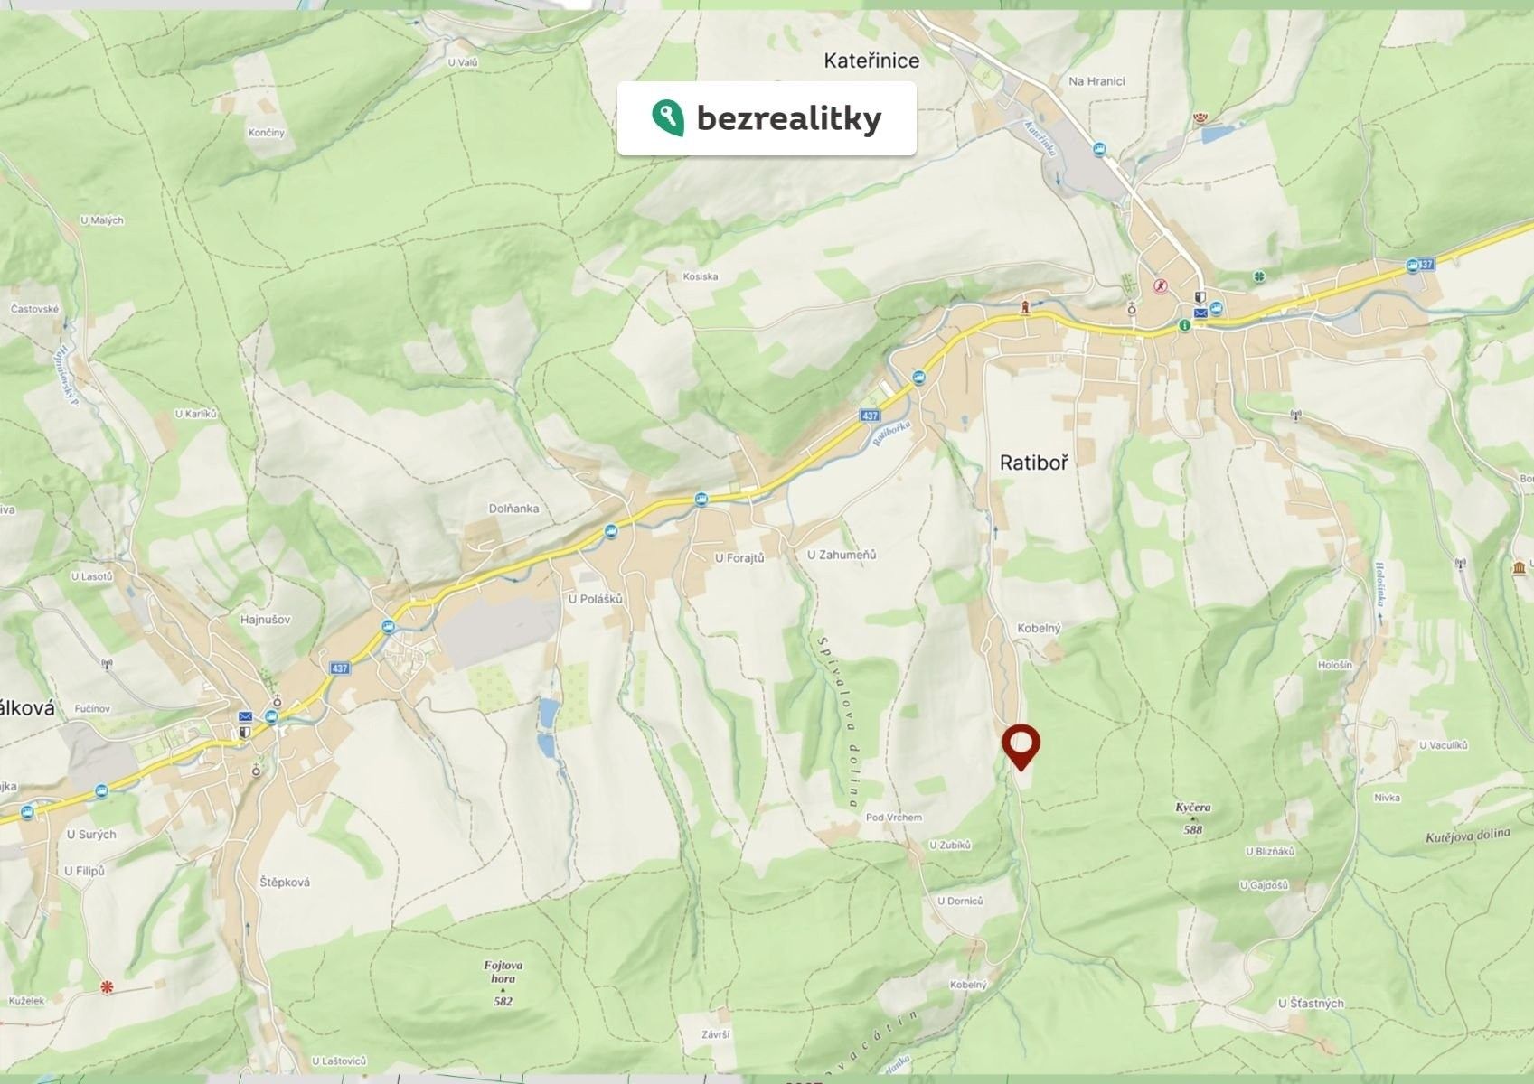Click the red monument icon west of Ratiboř center

click(x=1025, y=306)
